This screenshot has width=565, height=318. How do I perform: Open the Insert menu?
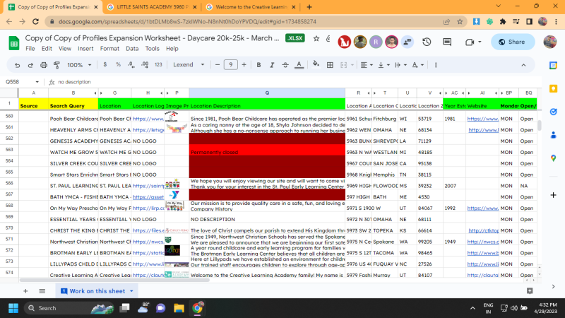(85, 48)
